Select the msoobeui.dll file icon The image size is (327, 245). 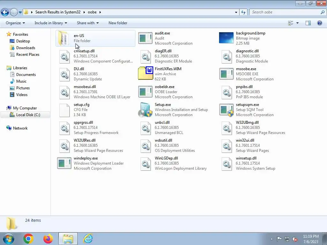coord(65,93)
